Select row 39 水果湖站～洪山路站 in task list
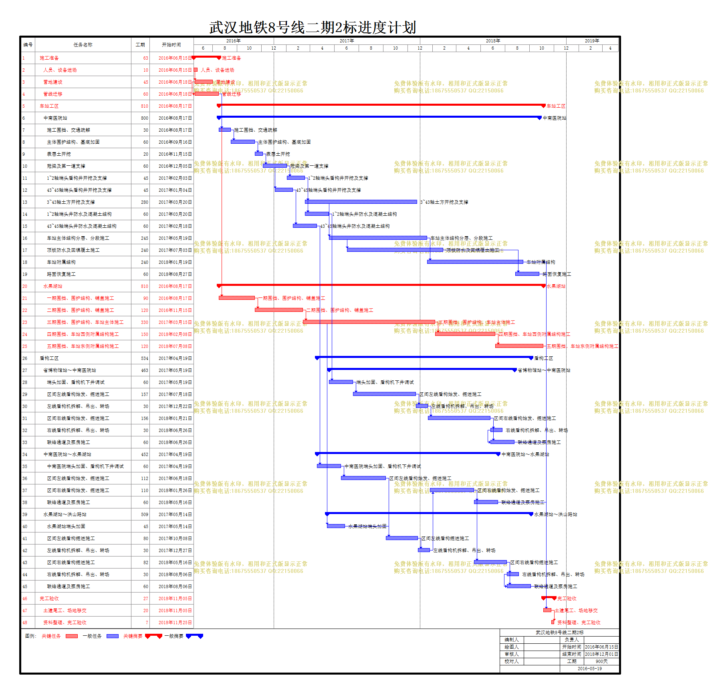708x693 pixels. pyautogui.click(x=65, y=514)
